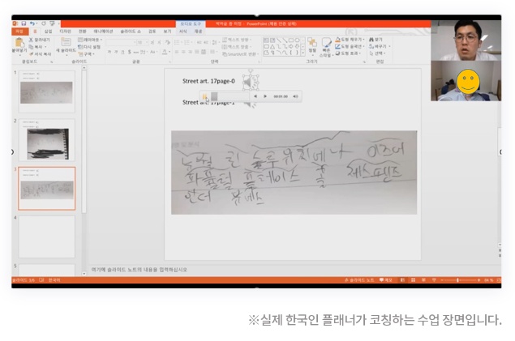The image size is (515, 341).
Task: Select the oval shape in shapes gallery
Action: (297, 40)
